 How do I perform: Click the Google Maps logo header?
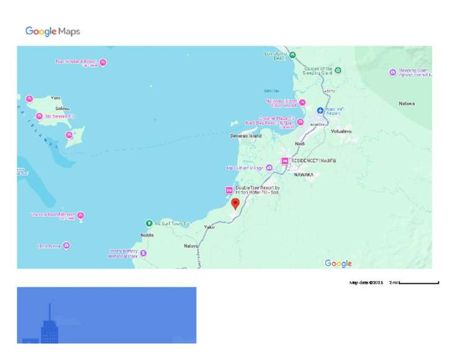[x=53, y=32]
